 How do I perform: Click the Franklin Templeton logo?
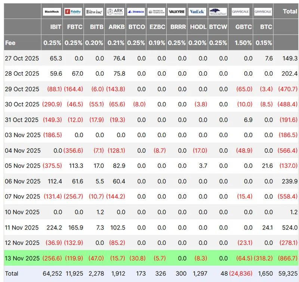(156, 12)
